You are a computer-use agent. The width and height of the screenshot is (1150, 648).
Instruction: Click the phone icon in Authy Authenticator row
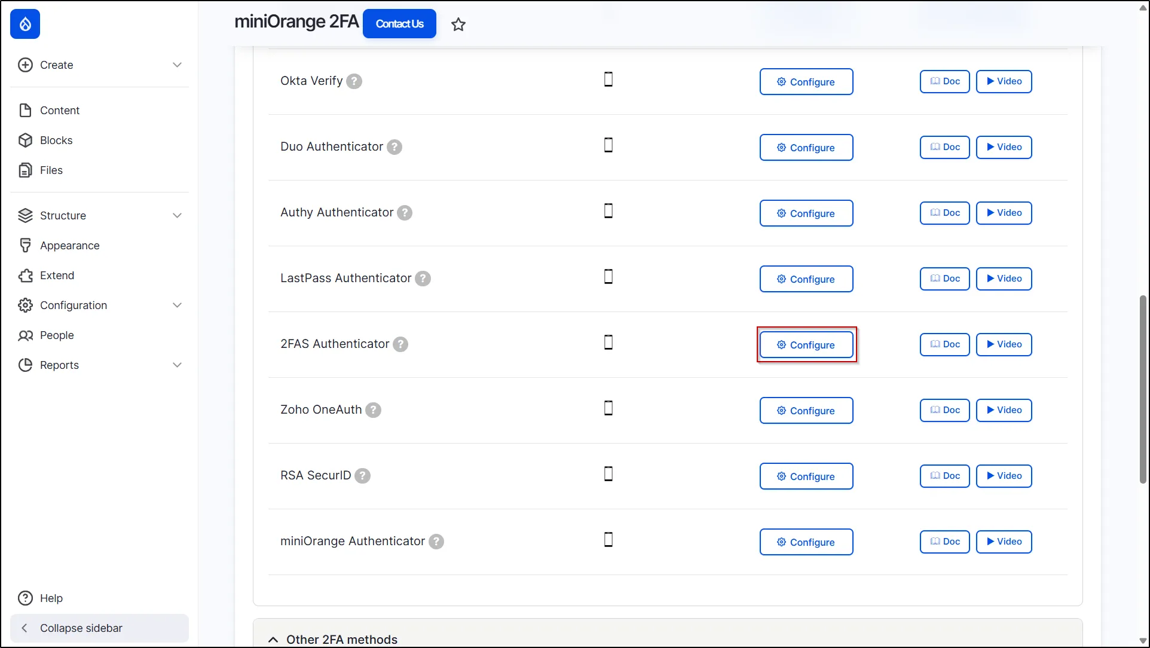[608, 211]
